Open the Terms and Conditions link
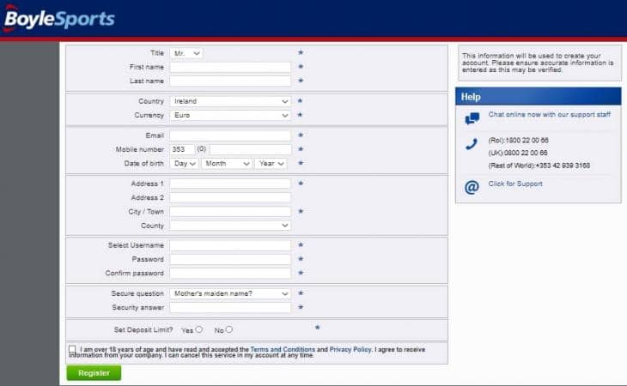Image resolution: width=627 pixels, height=386 pixels. (x=283, y=350)
